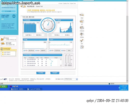130x104 pixels.
Task: Click the 속도테스트 Speed Test page title
Action: tap(35, 6)
